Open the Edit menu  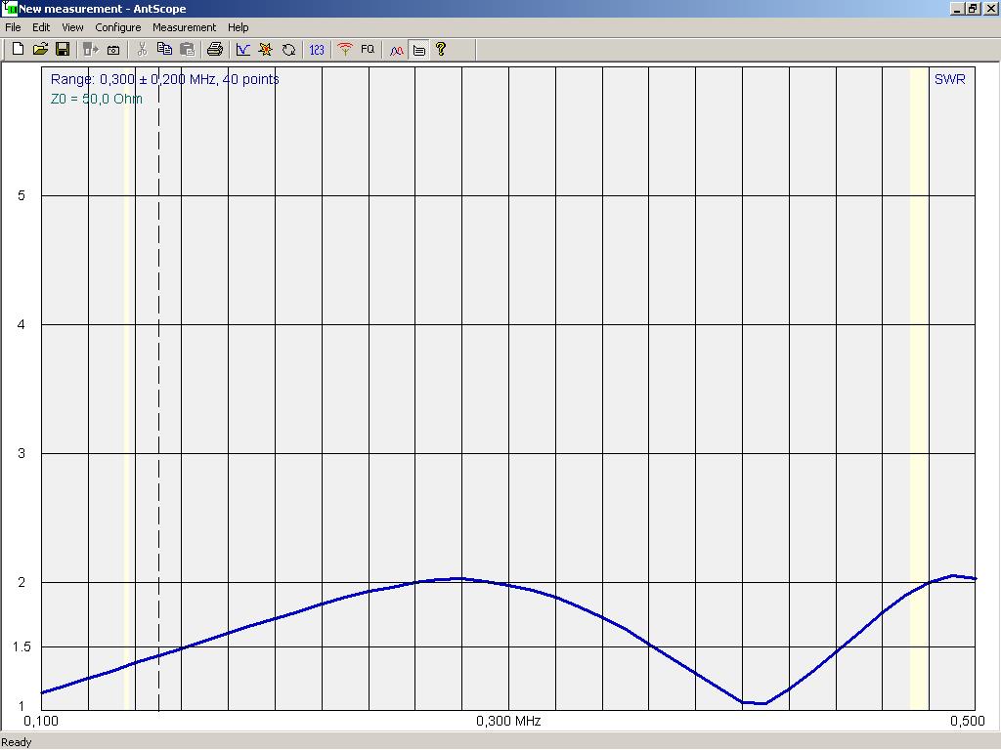click(41, 27)
